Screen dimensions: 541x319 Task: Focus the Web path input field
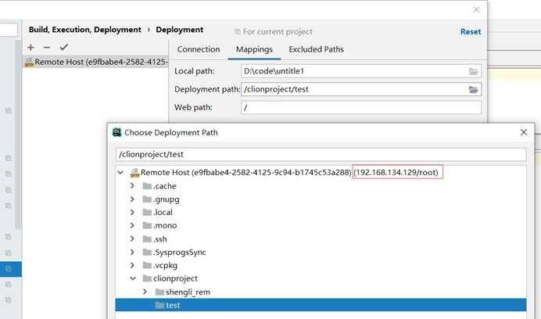(x=361, y=107)
